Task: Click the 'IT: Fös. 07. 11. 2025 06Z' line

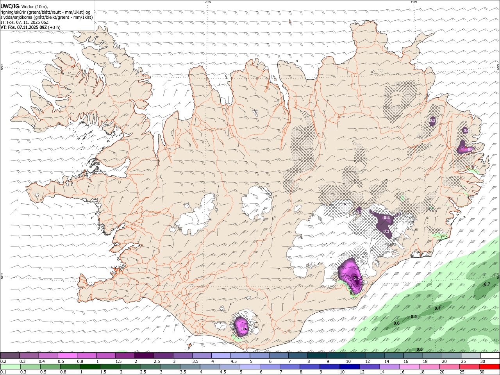Action: tap(24, 22)
